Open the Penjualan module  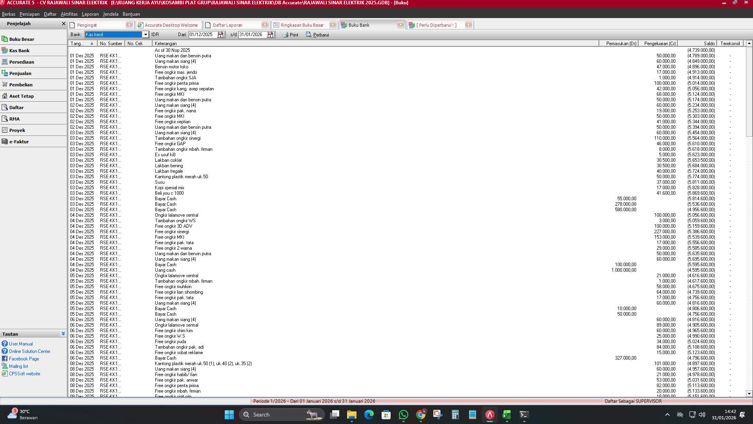click(x=20, y=73)
